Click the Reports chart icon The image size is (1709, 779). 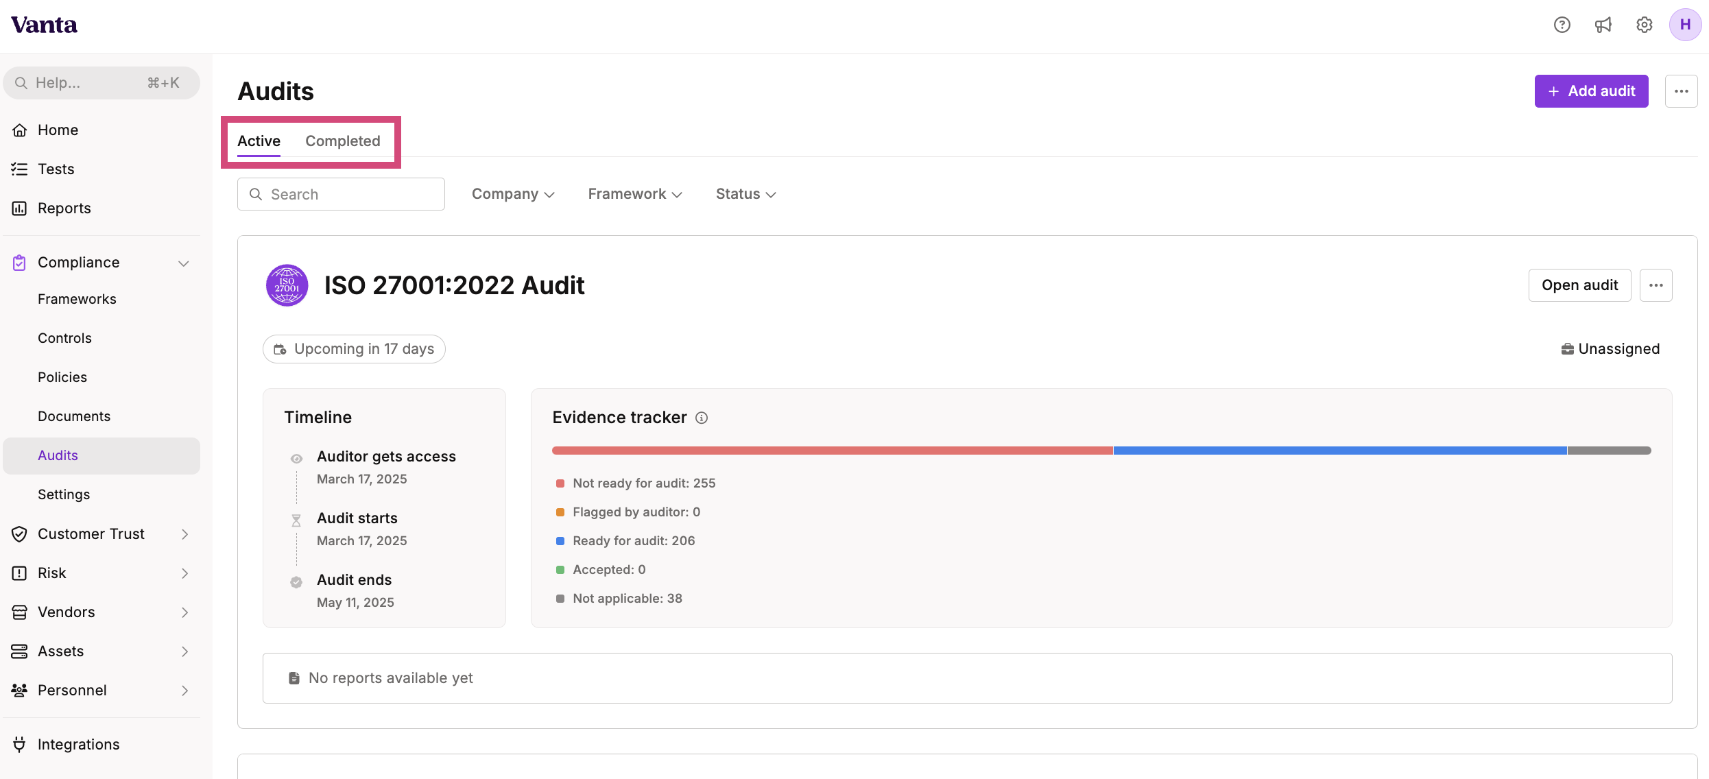coord(20,208)
